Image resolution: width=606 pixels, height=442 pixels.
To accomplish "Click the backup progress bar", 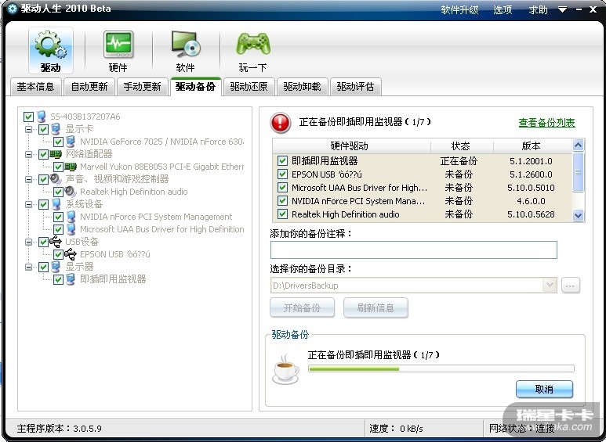I will (441, 369).
